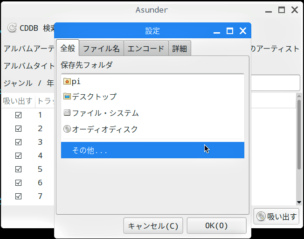The width and height of the screenshot is (304, 239).
Task: Start ripping with 吸い出す button text
Action: click(282, 217)
